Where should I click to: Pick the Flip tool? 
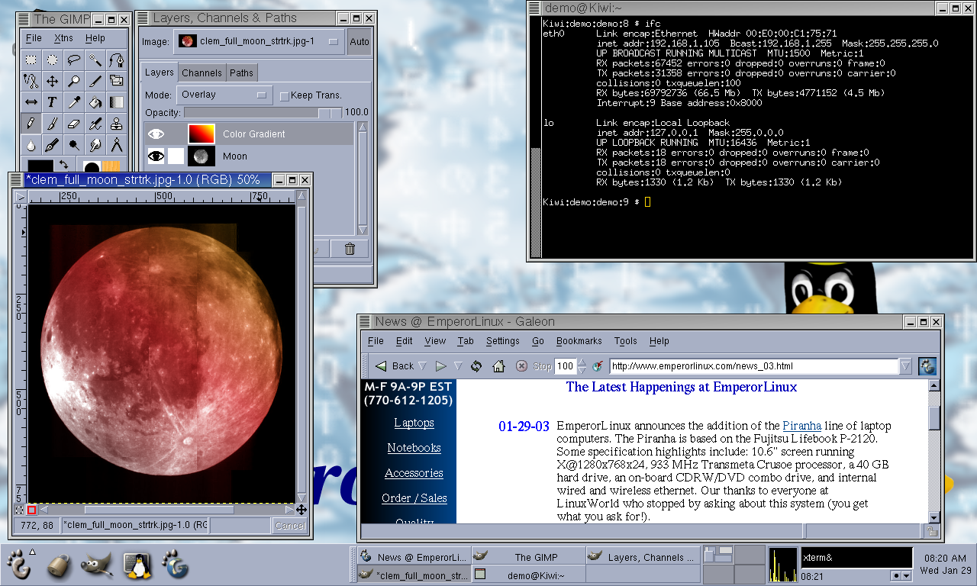coord(31,101)
